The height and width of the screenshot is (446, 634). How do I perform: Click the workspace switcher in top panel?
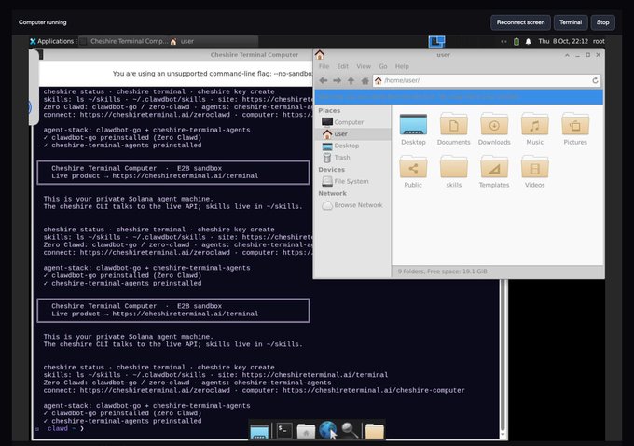pyautogui.click(x=436, y=41)
